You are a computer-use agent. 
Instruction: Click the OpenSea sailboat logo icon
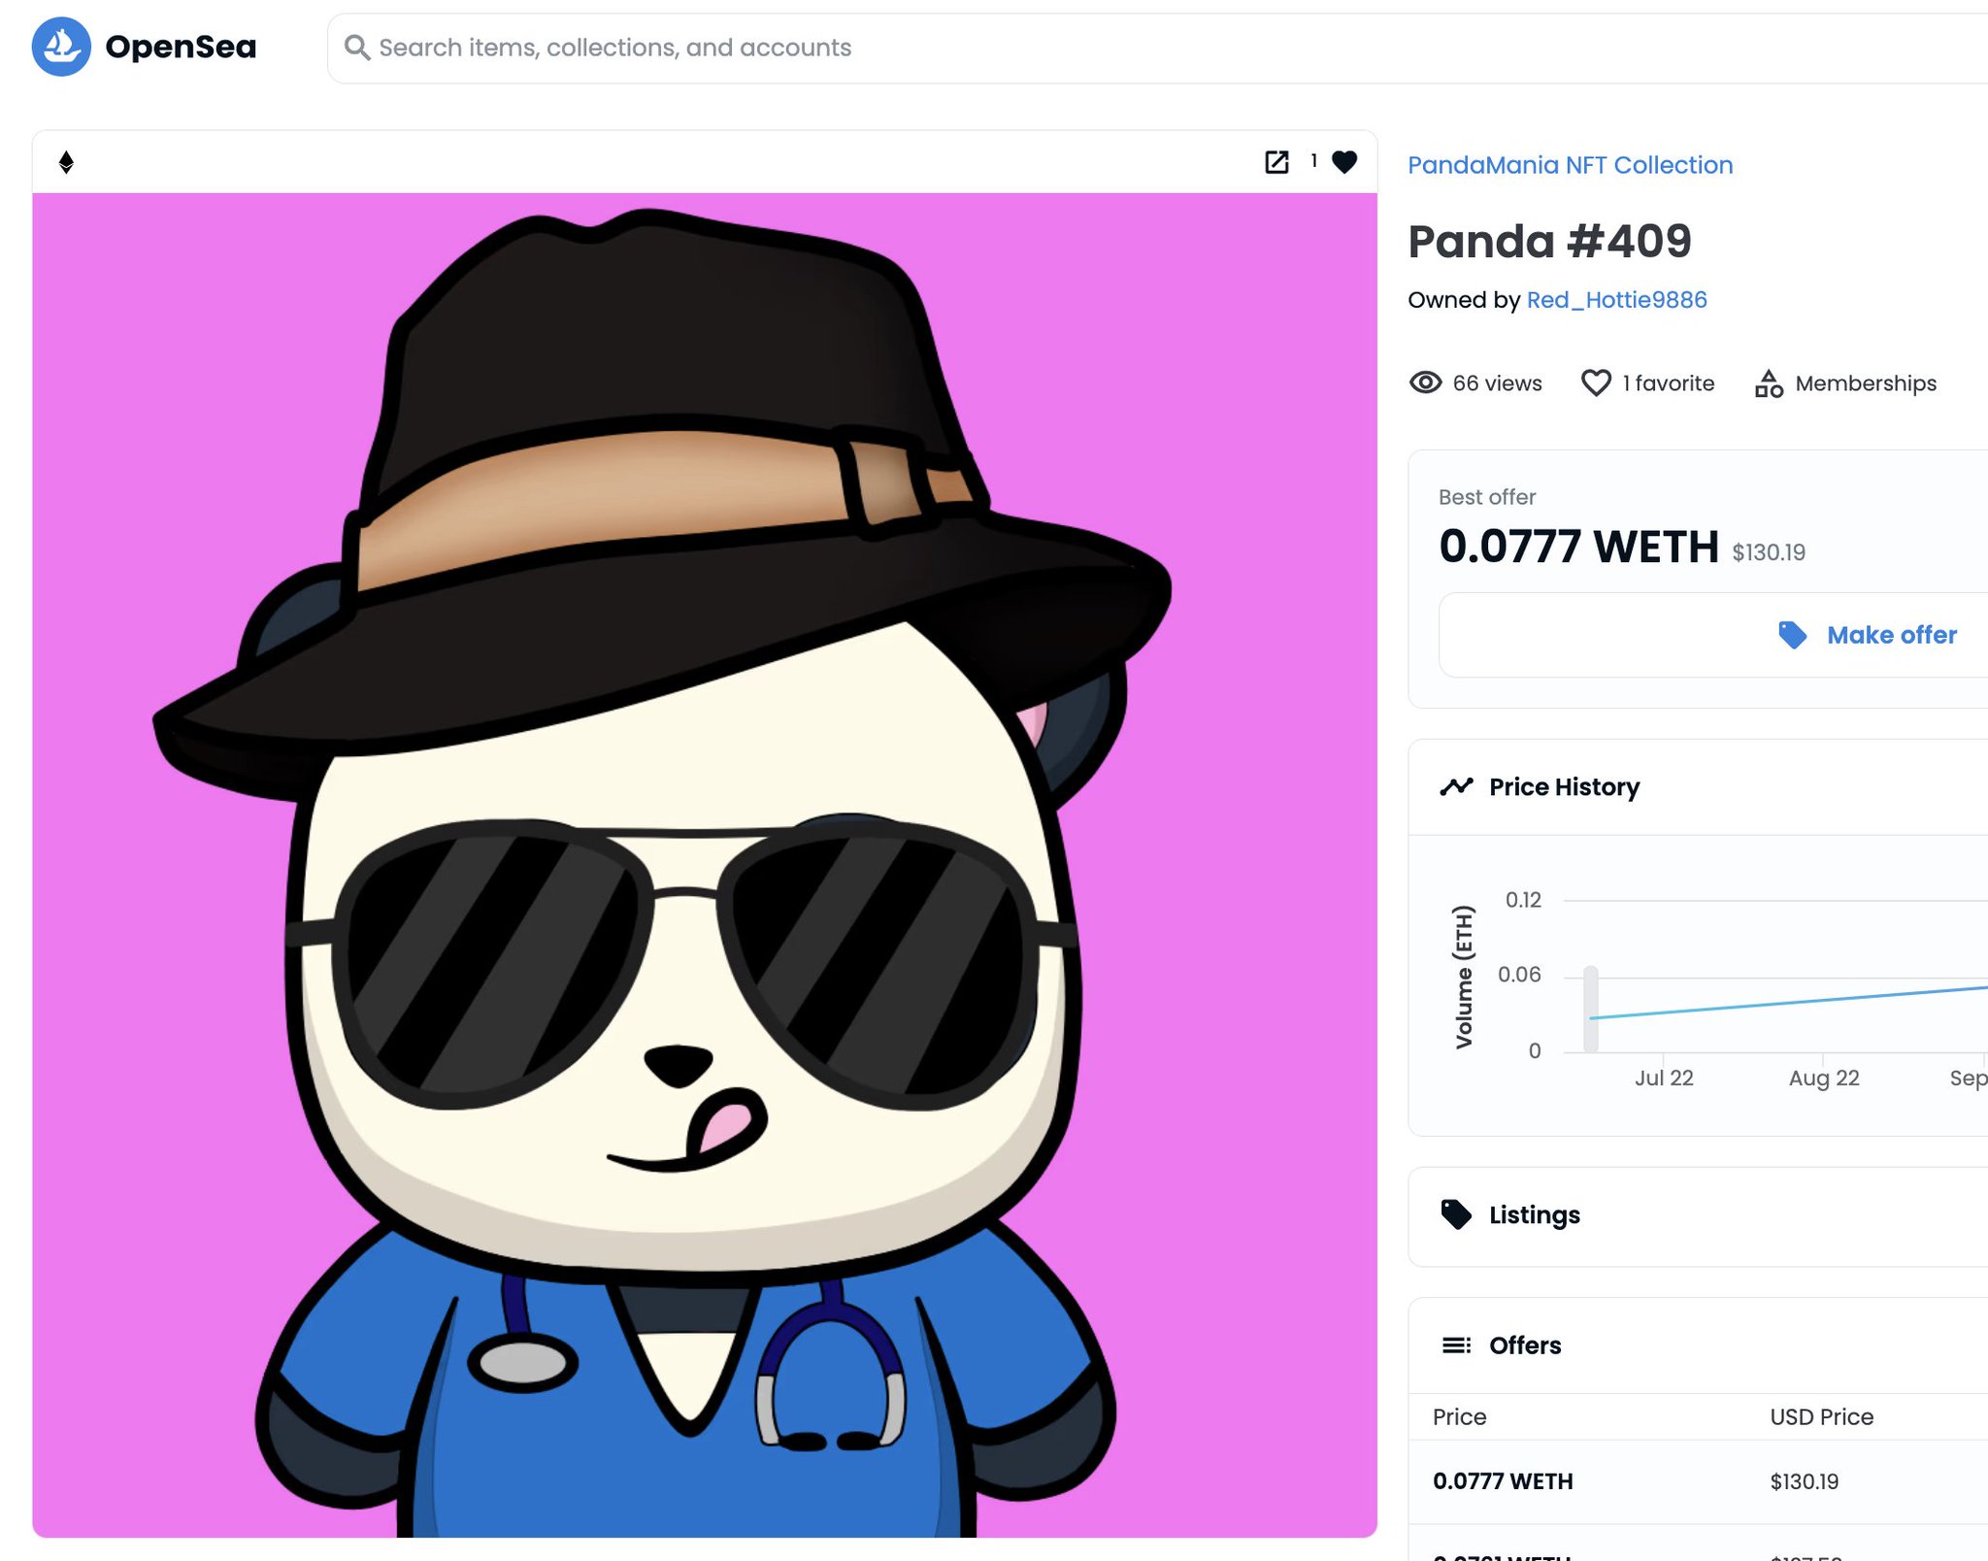click(61, 47)
